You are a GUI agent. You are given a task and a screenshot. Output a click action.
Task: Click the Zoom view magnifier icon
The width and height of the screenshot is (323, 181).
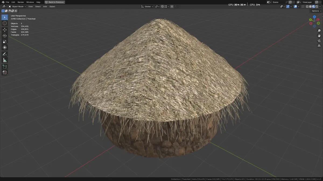pyautogui.click(x=319, y=31)
